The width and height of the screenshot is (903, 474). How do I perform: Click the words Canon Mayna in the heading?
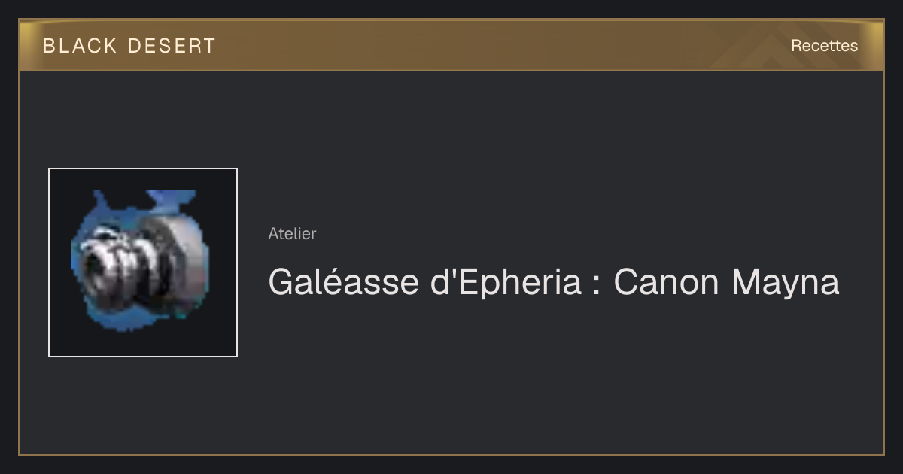click(x=726, y=282)
